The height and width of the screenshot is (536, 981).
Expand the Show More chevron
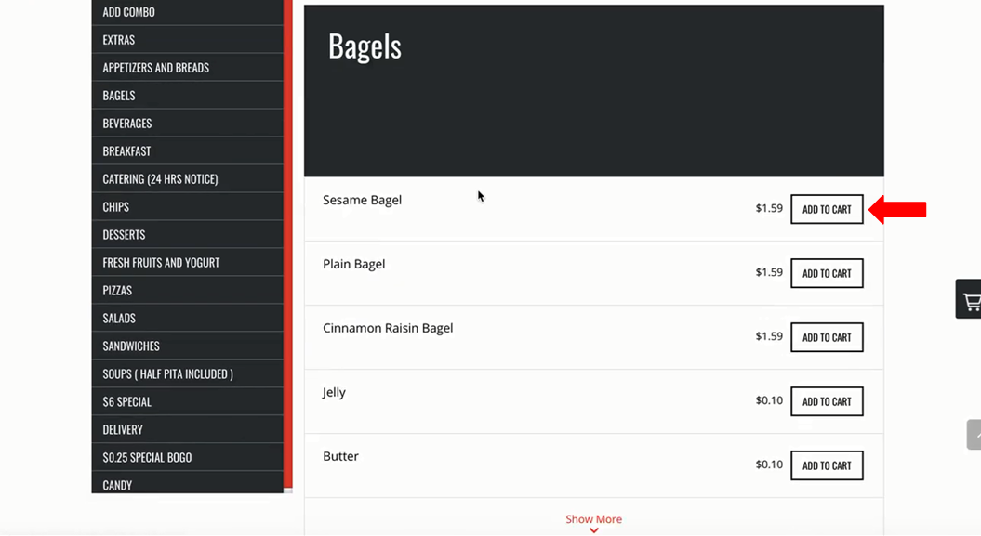click(x=594, y=530)
